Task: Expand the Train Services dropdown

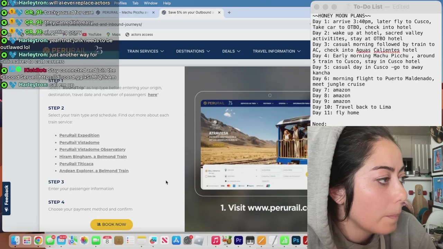Action: click(145, 51)
